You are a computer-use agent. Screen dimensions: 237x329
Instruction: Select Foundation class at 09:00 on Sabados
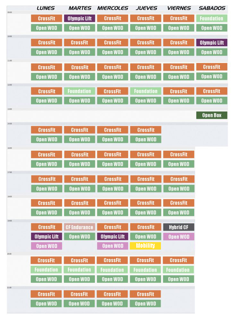(x=212, y=18)
